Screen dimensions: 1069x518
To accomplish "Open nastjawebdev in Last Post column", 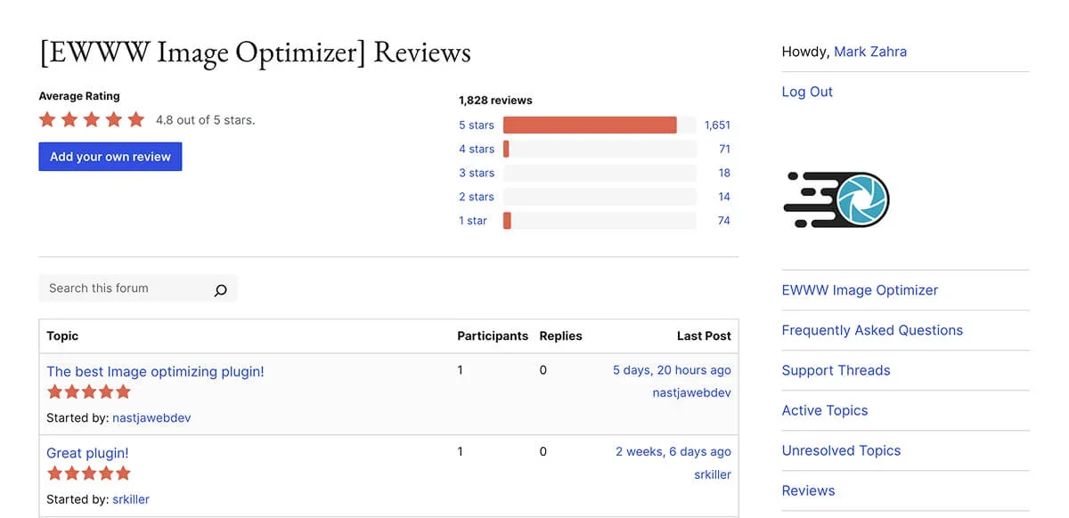I will [x=692, y=393].
